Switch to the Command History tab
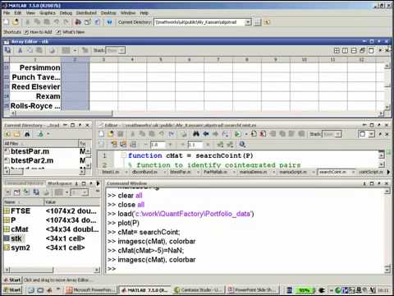Image resolution: width=394 pixels, height=296 pixels. point(25,183)
